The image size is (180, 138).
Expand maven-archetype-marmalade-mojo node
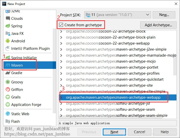[61, 55]
